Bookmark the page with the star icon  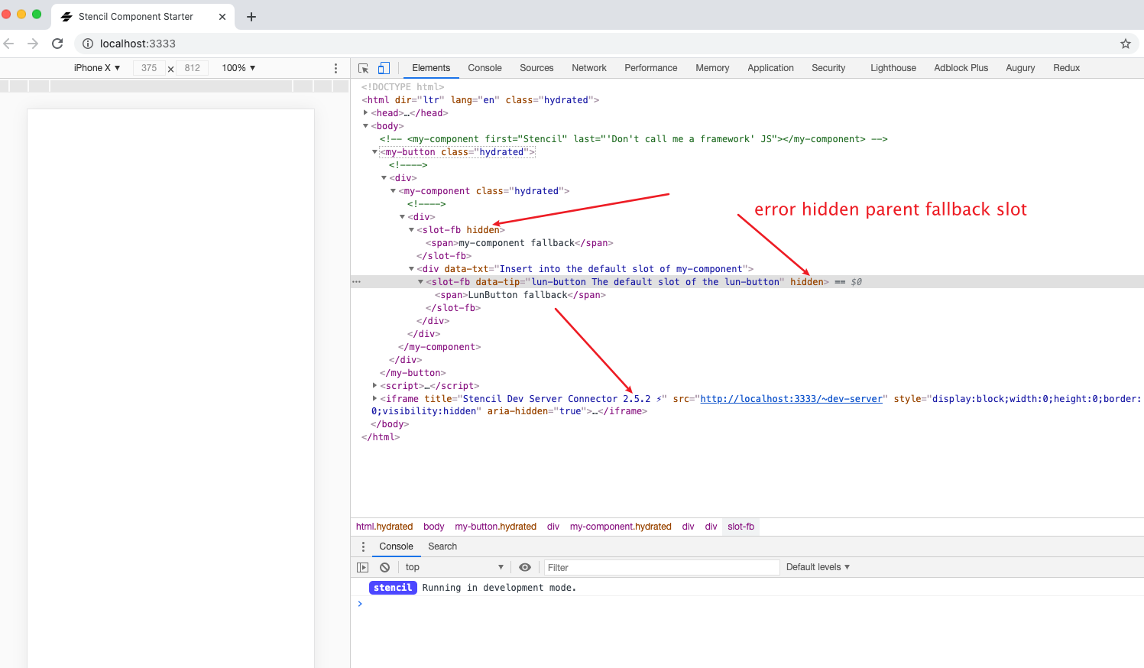pos(1126,44)
